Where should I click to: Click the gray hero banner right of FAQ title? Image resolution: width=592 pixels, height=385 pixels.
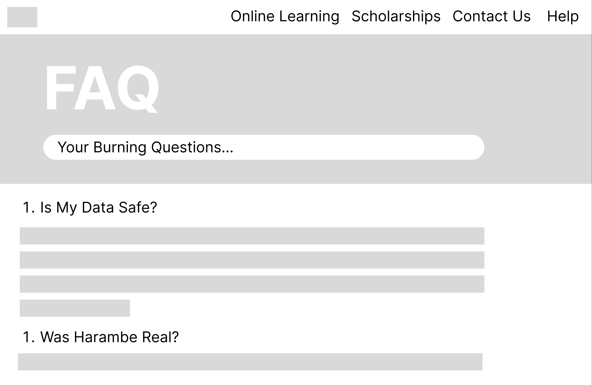tap(365, 86)
